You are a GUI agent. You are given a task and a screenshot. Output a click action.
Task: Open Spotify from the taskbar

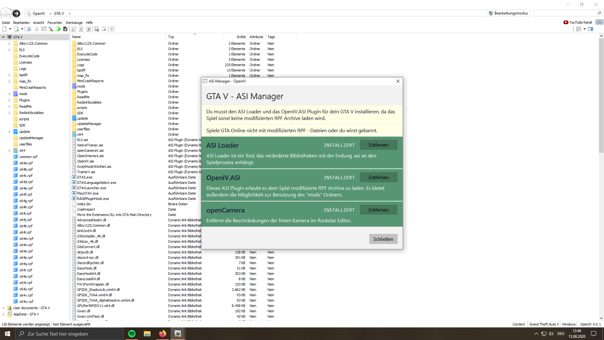pyautogui.click(x=132, y=334)
